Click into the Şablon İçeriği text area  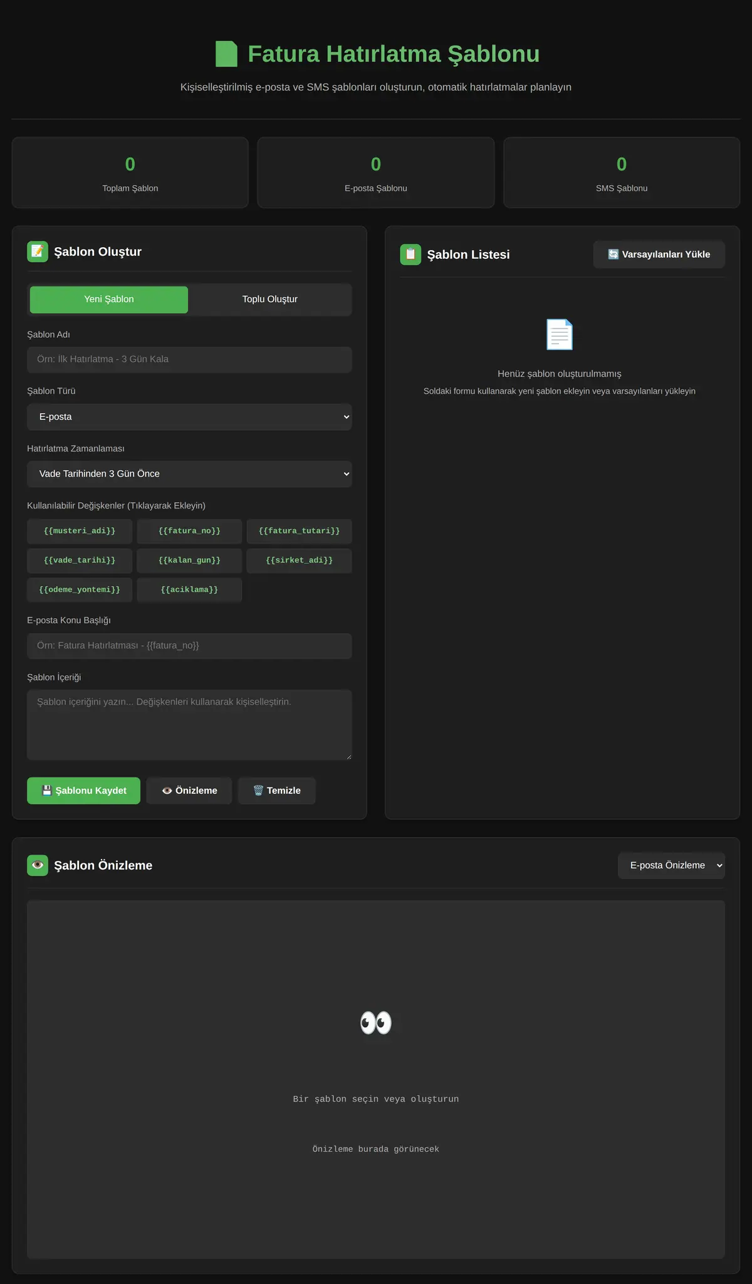click(x=189, y=725)
